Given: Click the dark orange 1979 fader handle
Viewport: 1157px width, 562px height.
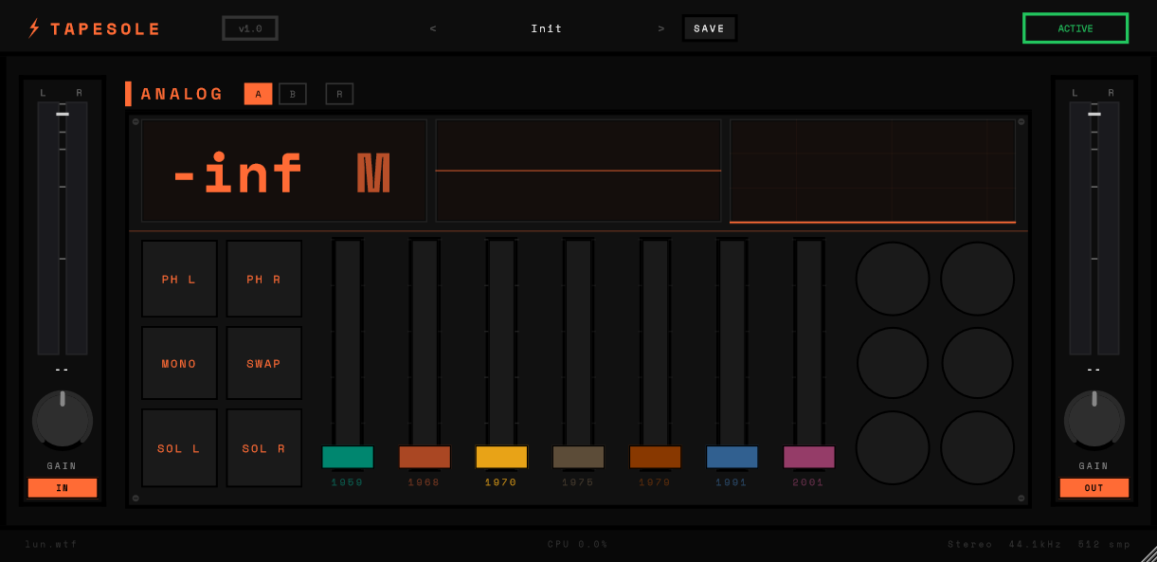Looking at the screenshot, I should [x=656, y=457].
